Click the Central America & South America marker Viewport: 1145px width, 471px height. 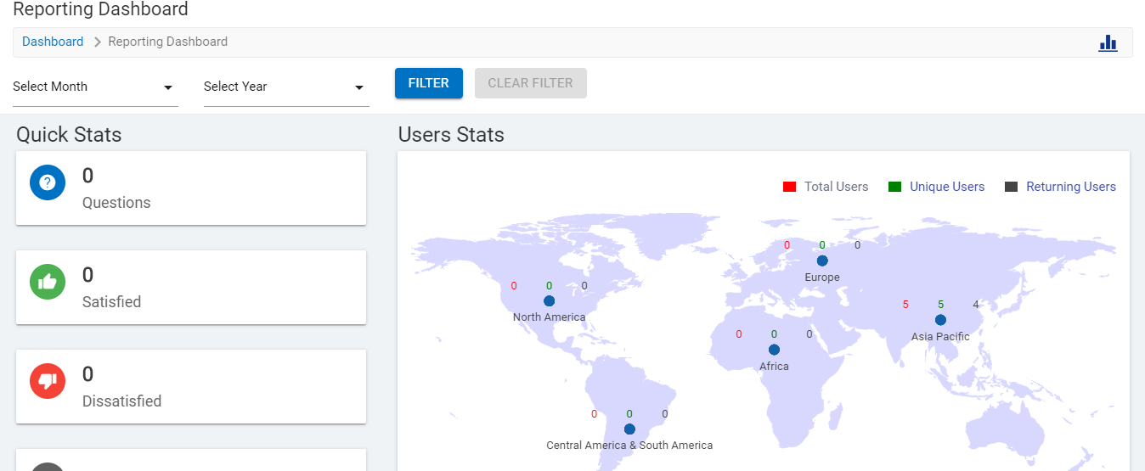coord(629,429)
